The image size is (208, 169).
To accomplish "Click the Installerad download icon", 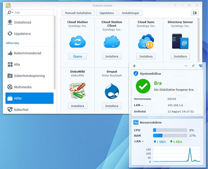I will [x=10, y=22].
